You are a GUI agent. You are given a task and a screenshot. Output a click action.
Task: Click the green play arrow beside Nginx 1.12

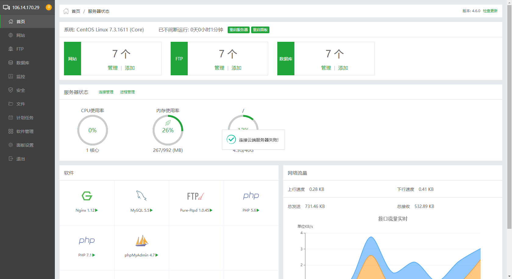[97, 210]
